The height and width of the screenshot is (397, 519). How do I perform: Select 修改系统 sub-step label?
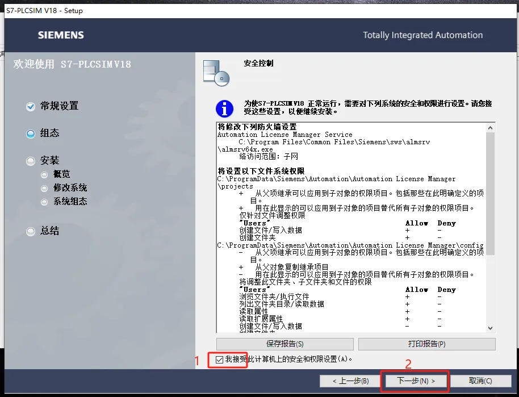pyautogui.click(x=70, y=188)
